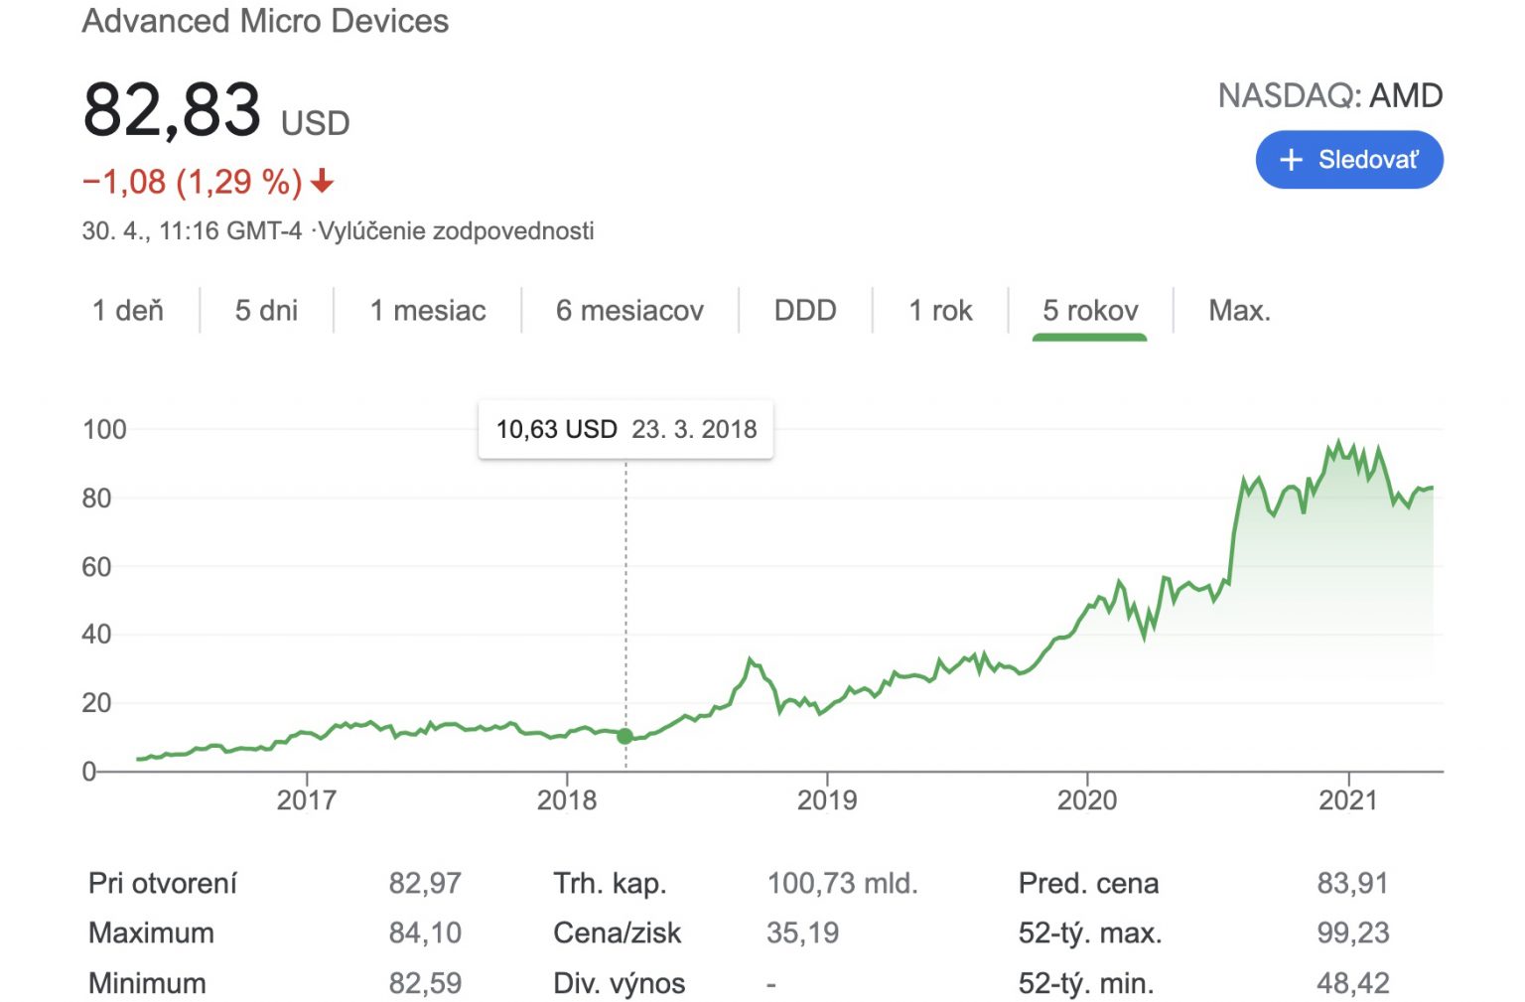Click the 2018 x-axis year label
The height and width of the screenshot is (1002, 1525).
566,799
